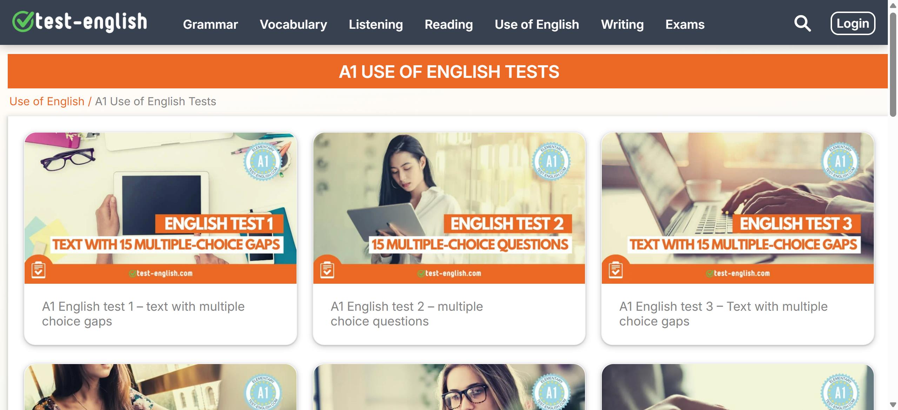
Task: Open A1 English test 1 title link
Action: 143,314
